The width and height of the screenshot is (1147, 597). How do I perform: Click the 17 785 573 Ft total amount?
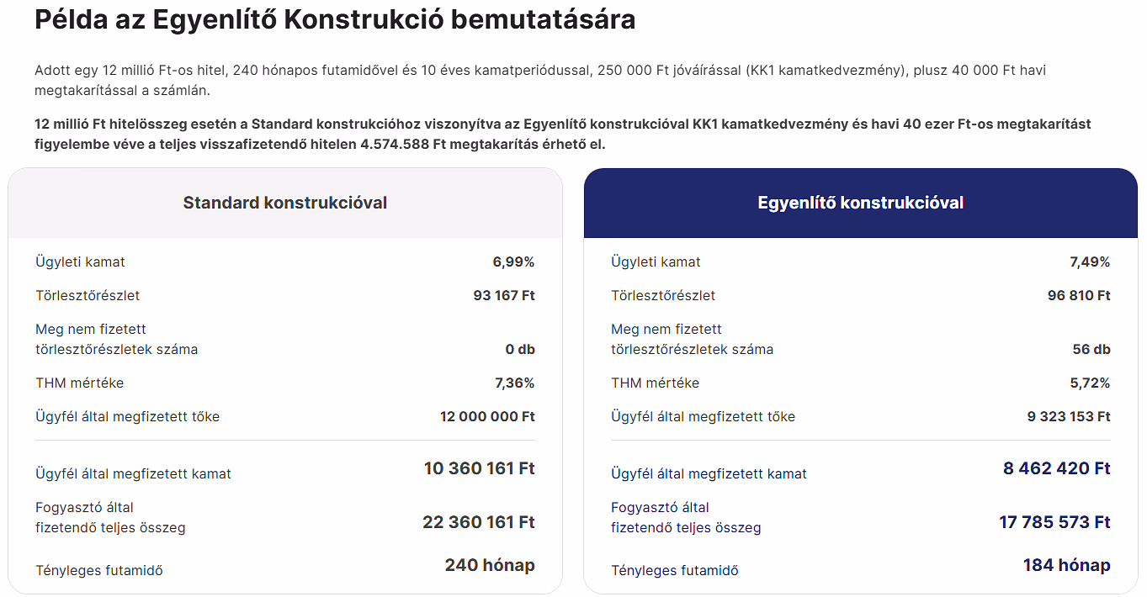coord(1054,522)
